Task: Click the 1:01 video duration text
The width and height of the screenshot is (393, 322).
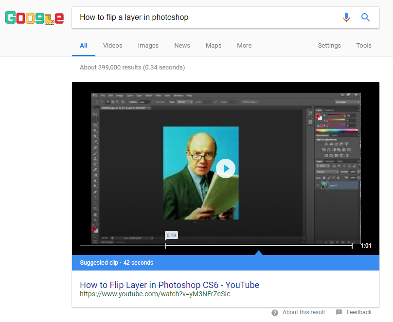Action: pos(366,246)
